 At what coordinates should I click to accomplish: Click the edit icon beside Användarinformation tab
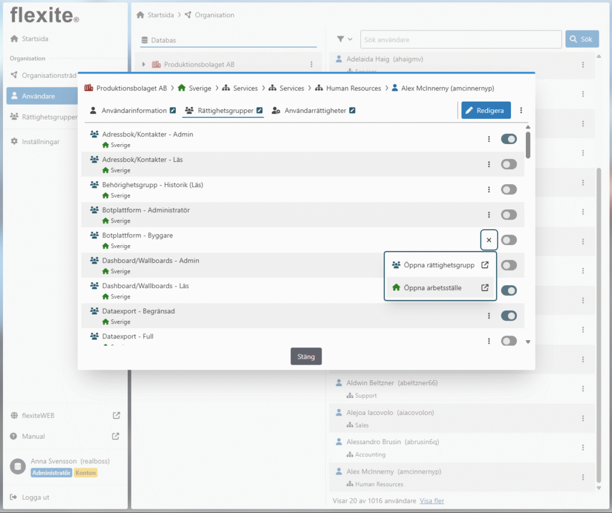pyautogui.click(x=173, y=111)
